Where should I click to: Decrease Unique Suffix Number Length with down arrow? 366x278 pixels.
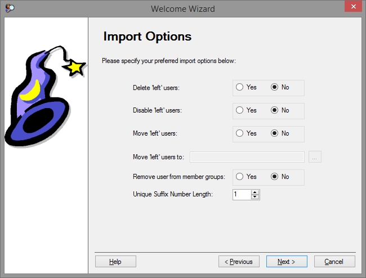(x=255, y=197)
